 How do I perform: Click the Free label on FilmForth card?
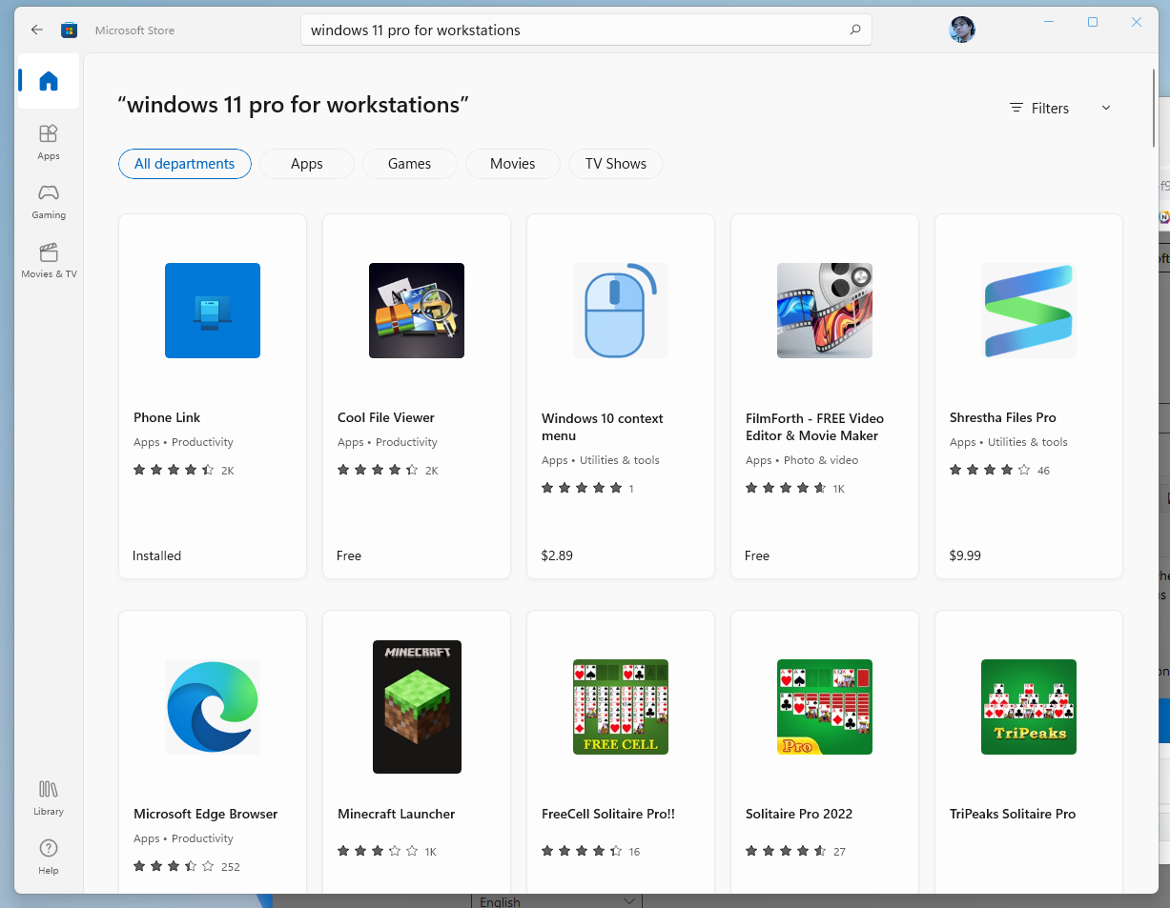pos(757,555)
